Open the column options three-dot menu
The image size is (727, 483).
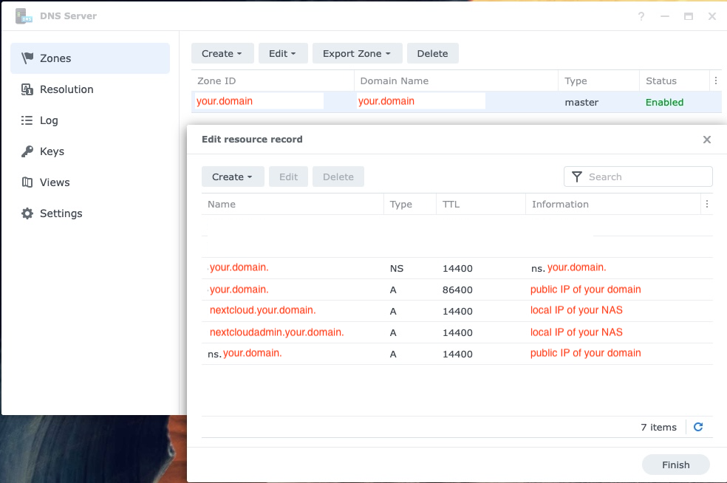[x=707, y=204]
